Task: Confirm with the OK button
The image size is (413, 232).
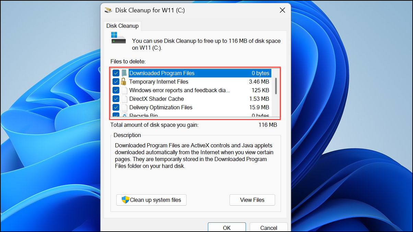Action: pyautogui.click(x=227, y=227)
